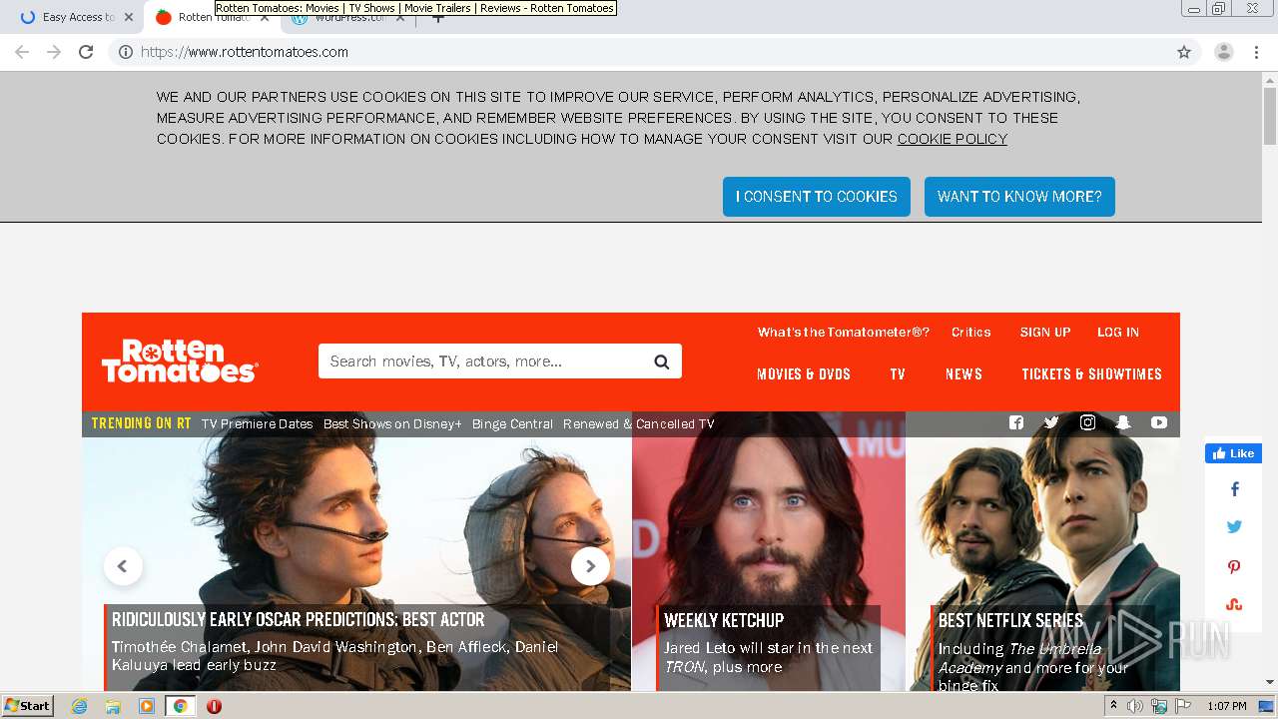Click the taskbar clock 1:07 PM
The height and width of the screenshot is (719, 1278).
click(x=1226, y=706)
